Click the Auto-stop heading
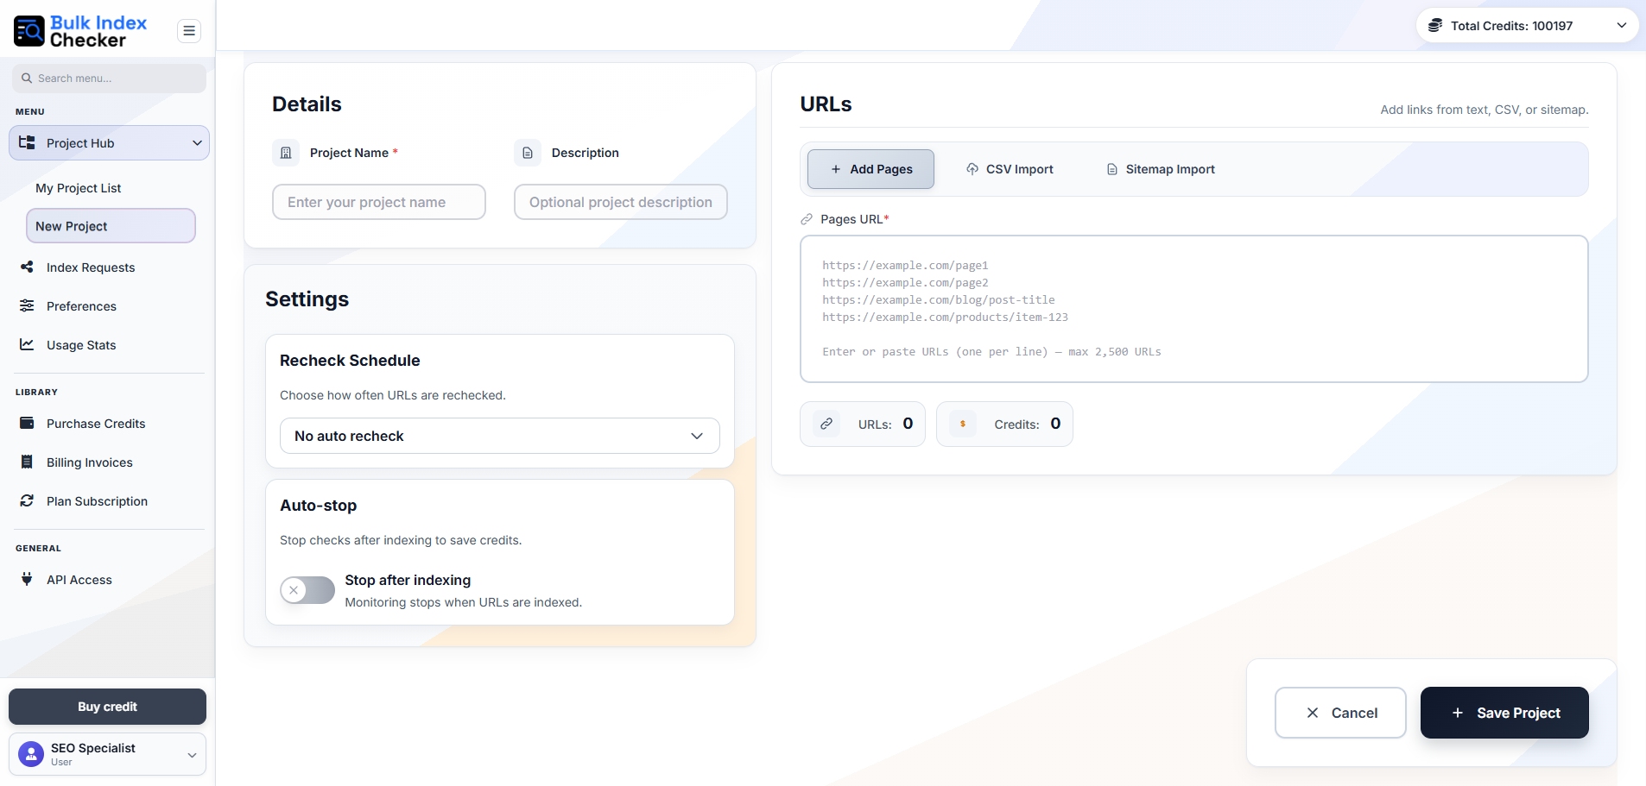 [x=318, y=506]
